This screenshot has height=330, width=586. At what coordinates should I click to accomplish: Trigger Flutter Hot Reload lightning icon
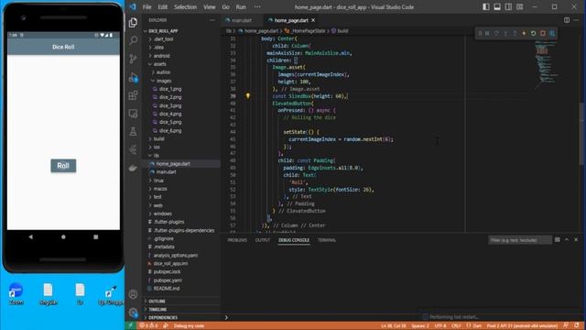(524, 33)
